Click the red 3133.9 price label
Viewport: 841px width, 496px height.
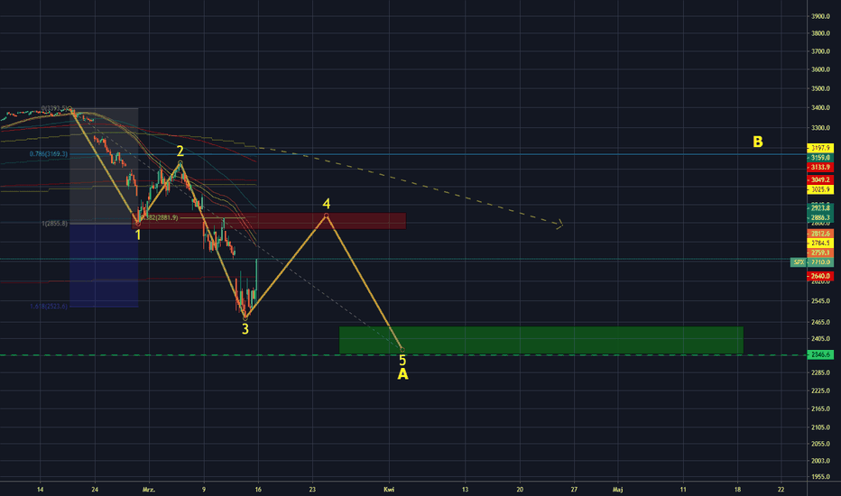click(820, 168)
